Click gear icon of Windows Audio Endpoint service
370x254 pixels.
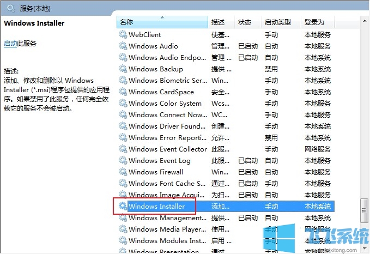(x=123, y=57)
